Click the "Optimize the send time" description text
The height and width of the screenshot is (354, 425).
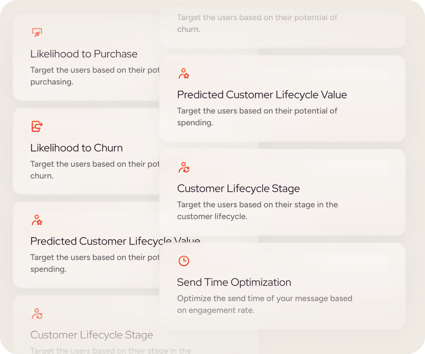click(x=265, y=304)
